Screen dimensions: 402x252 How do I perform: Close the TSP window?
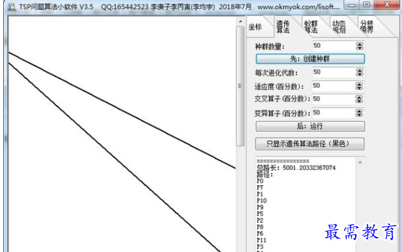387,4
